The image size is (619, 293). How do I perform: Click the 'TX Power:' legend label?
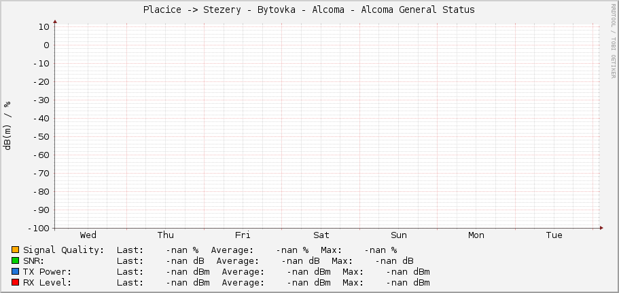[48, 272]
